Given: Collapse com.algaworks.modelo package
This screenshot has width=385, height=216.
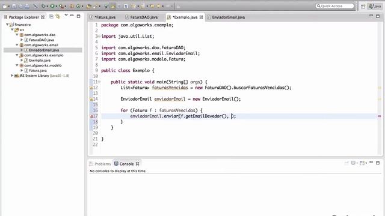Looking at the screenshot, I should 17,65.
